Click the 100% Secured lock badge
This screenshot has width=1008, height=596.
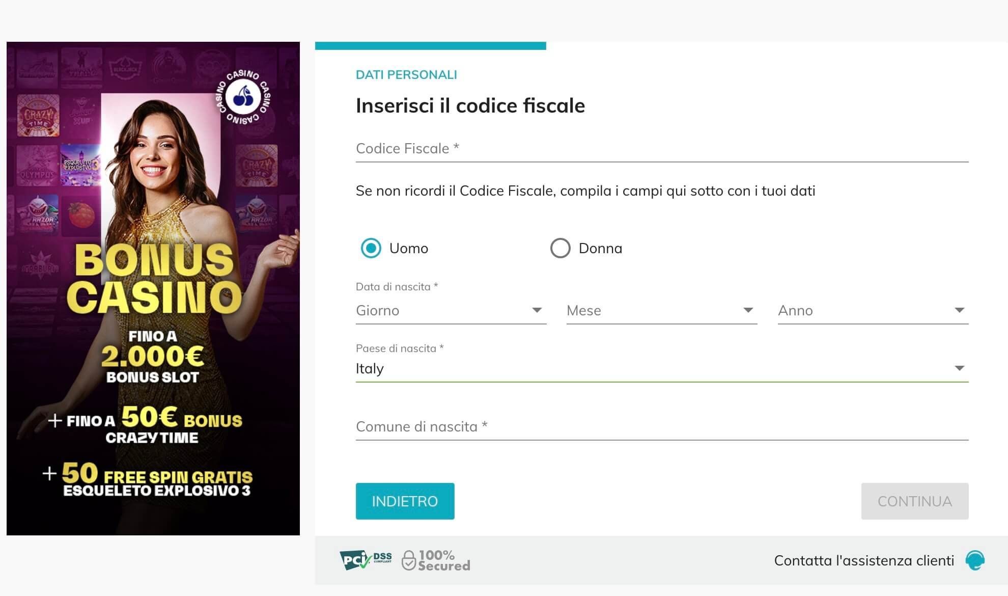(436, 560)
